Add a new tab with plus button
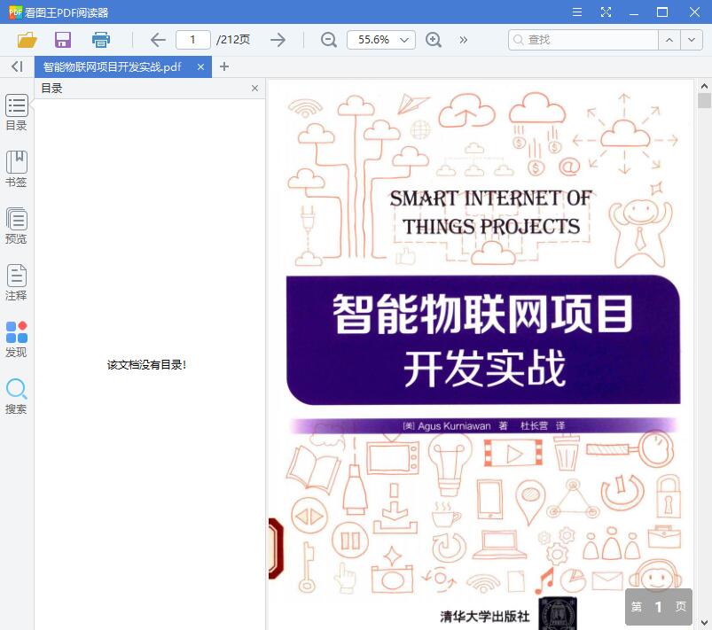712x630 pixels. (223, 66)
